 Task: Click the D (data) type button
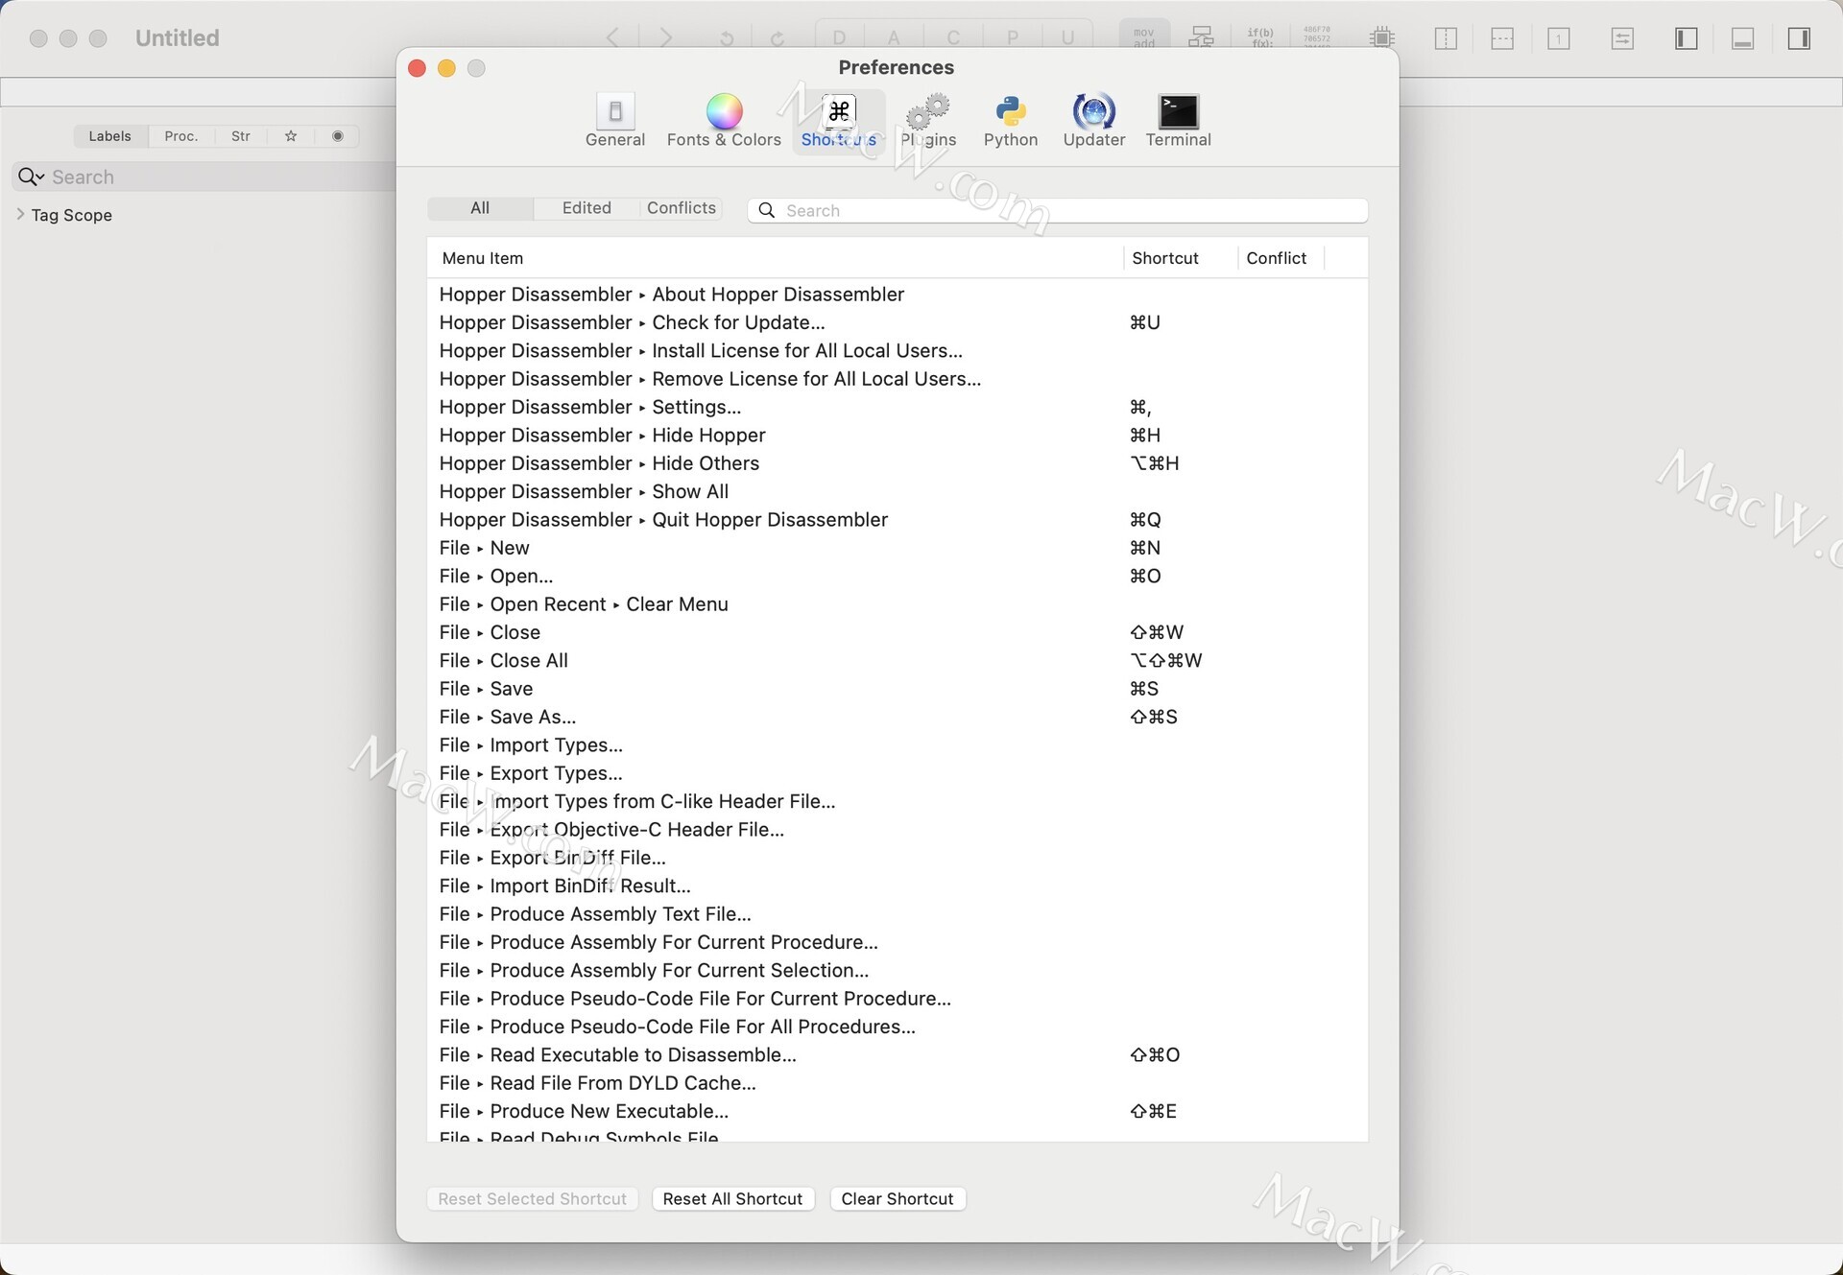840,37
